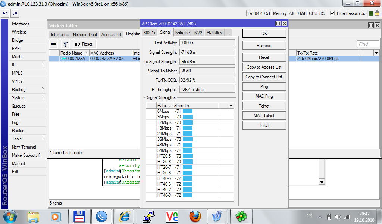Viewport: 382px width, 224px height.
Task: Switch to the 802.1x tab
Action: pyautogui.click(x=149, y=33)
